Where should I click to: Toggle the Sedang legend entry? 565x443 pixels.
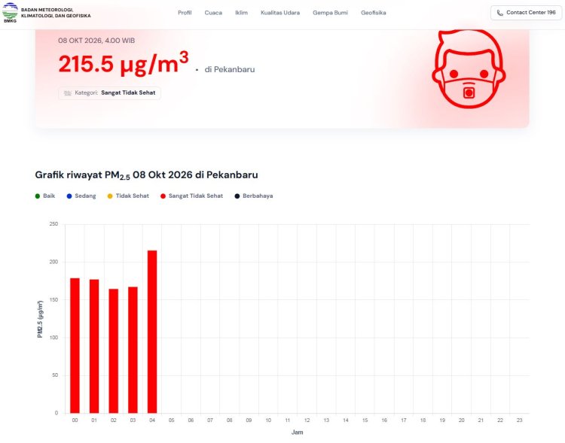point(81,196)
